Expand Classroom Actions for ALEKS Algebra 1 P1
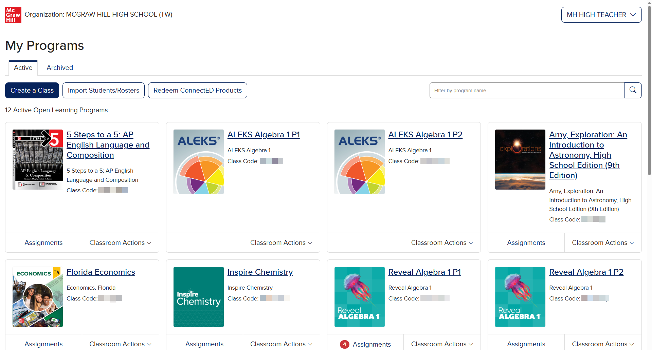 click(281, 242)
